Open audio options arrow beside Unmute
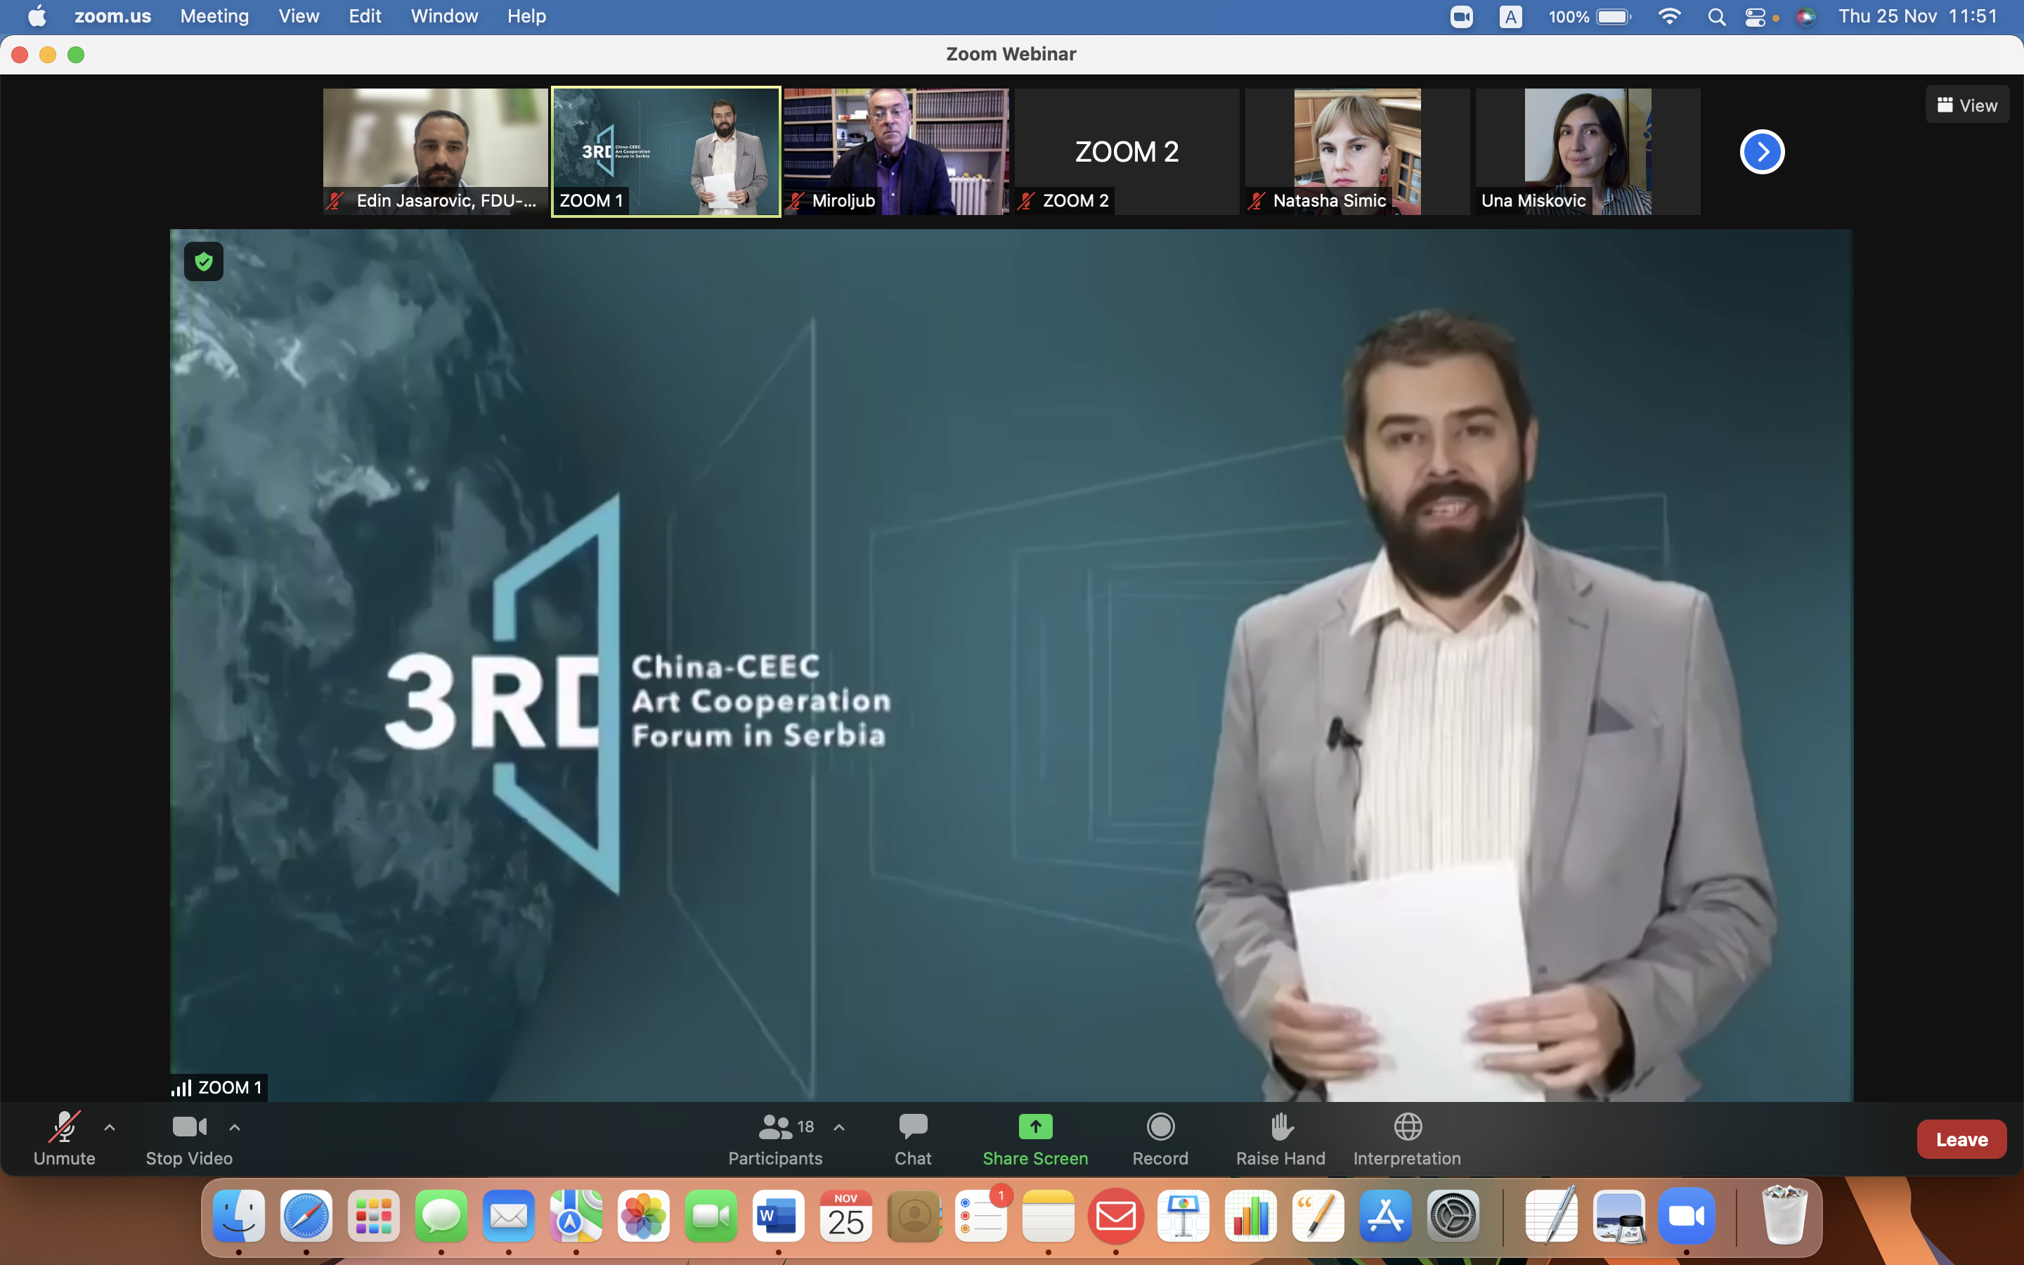 110,1128
